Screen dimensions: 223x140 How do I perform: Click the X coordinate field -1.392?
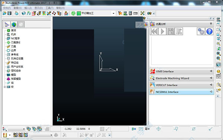pos(68,129)
